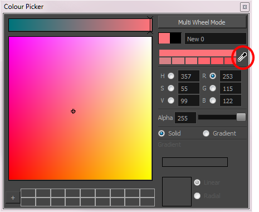259x212 pixels.
Task: Pick the darkest shade swatch in row
Action: [x=165, y=61]
